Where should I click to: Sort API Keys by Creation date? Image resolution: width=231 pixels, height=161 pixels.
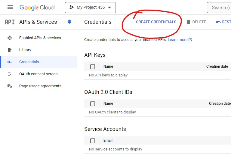tap(217, 67)
